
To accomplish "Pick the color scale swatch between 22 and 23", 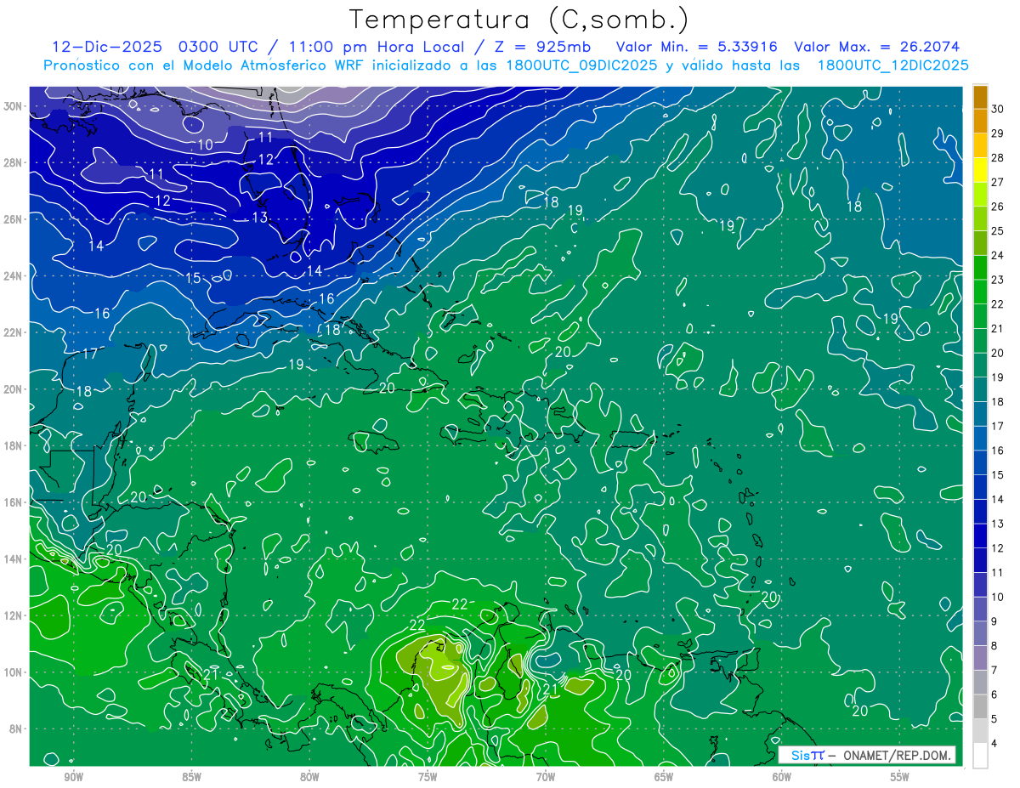I will point(980,292).
